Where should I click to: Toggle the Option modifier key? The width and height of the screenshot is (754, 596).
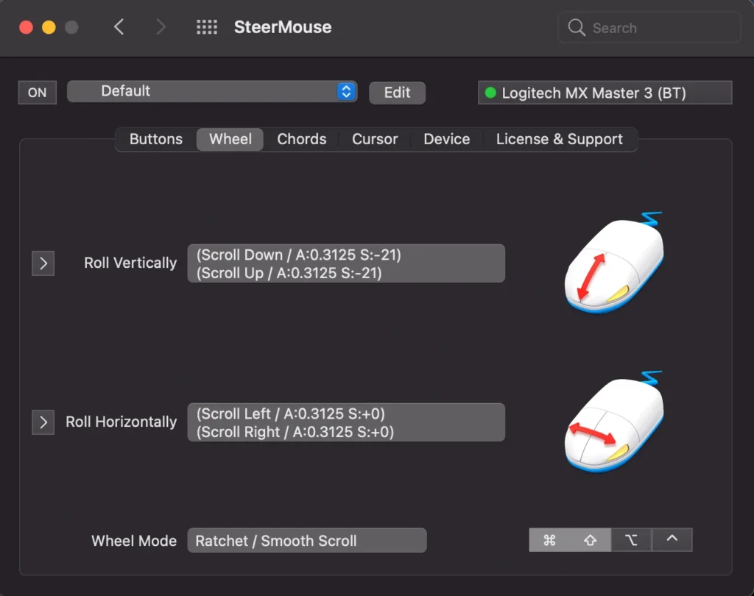631,540
